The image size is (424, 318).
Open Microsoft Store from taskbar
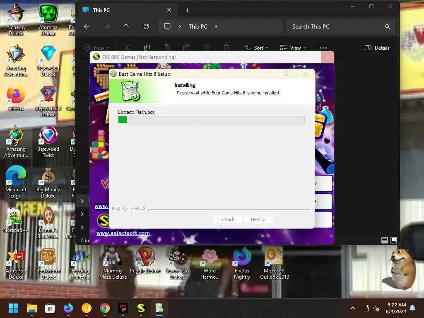[50, 308]
